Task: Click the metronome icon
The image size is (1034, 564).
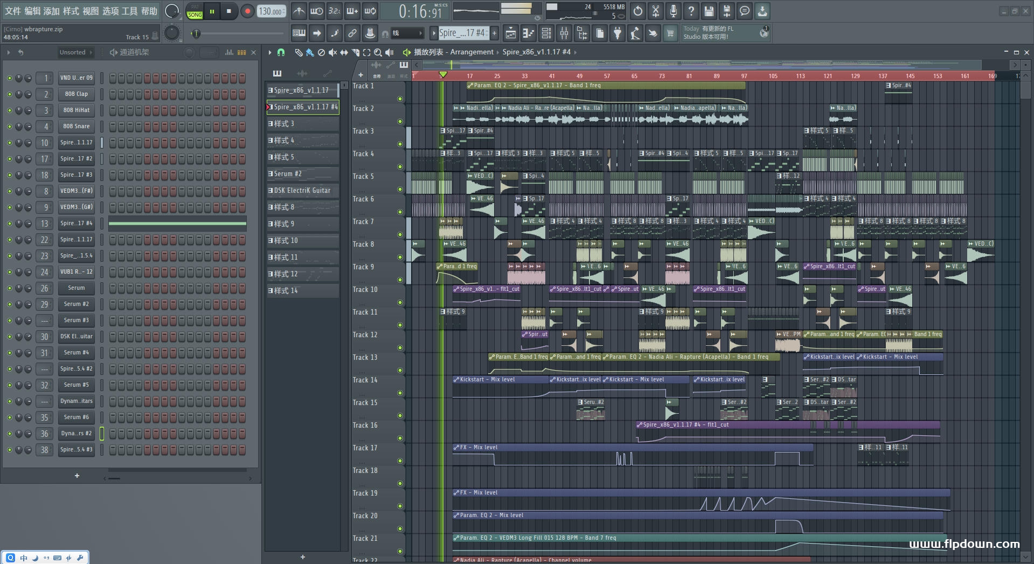Action: [x=299, y=11]
